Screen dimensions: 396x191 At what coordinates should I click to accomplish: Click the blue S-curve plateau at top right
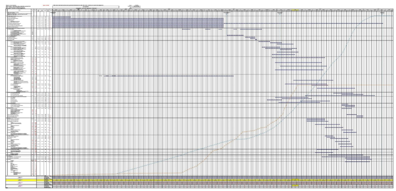click(384, 17)
